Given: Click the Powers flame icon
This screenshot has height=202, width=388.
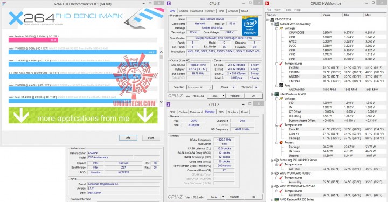Looking at the screenshot, I should (281, 143).
